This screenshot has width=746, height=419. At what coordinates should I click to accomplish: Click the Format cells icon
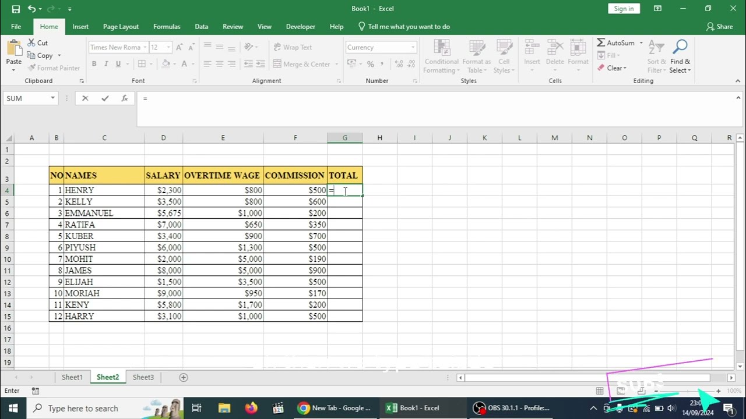[578, 49]
